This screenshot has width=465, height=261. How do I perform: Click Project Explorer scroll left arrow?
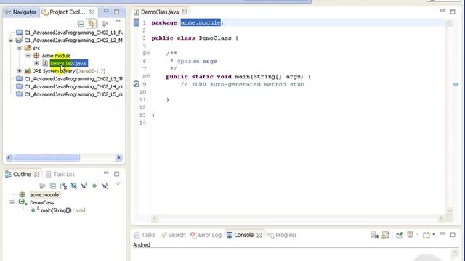click(9, 158)
